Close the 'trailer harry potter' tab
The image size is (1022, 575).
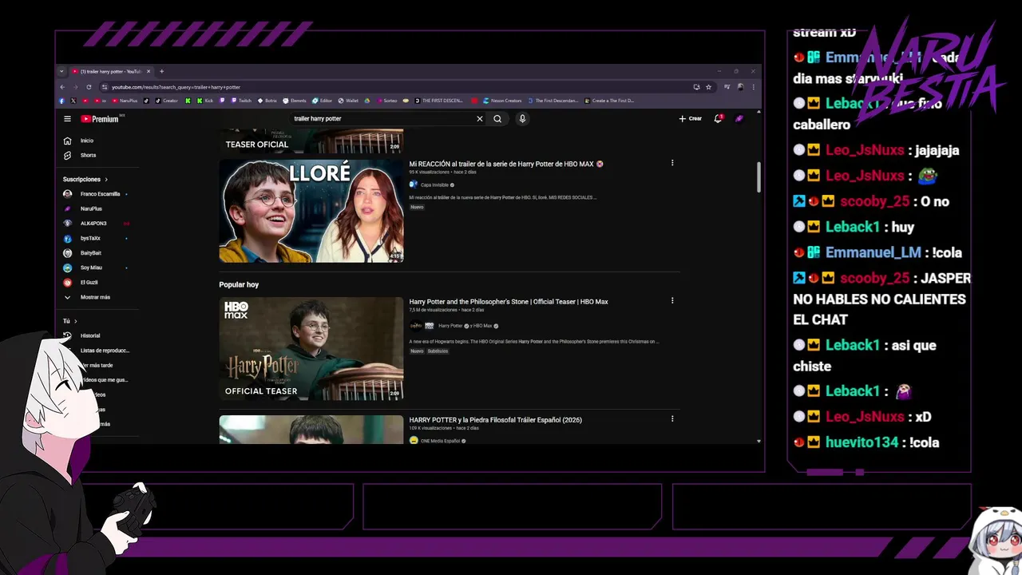149,71
